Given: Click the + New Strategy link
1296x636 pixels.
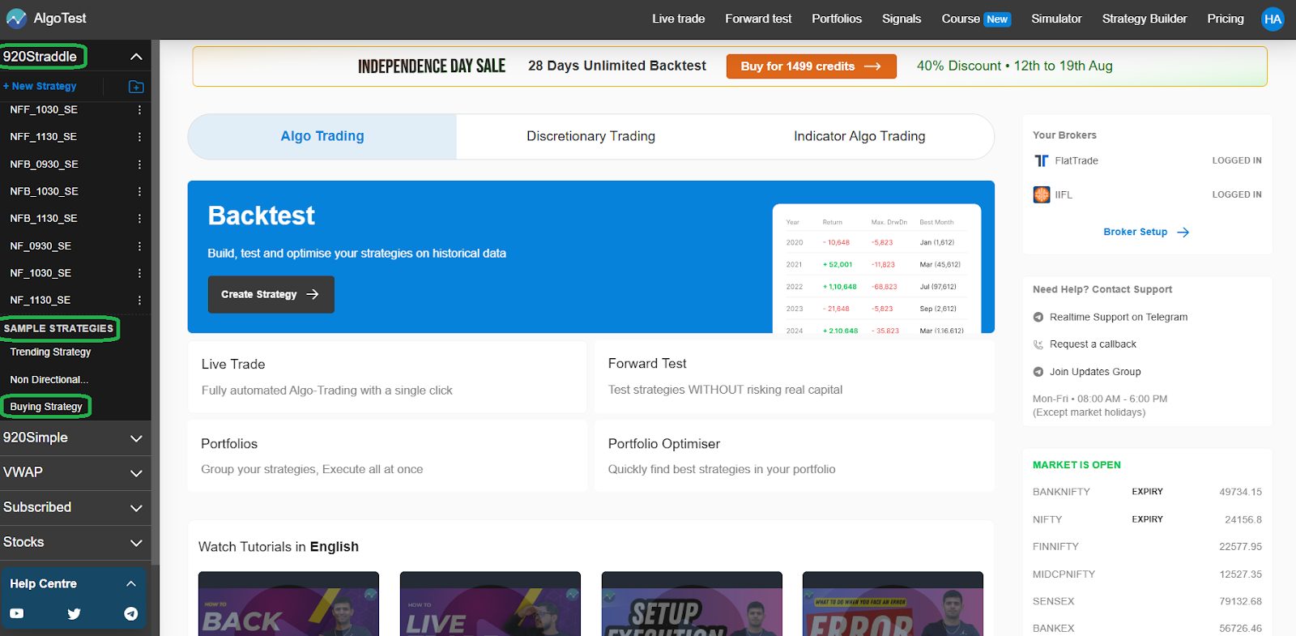Looking at the screenshot, I should [x=40, y=86].
